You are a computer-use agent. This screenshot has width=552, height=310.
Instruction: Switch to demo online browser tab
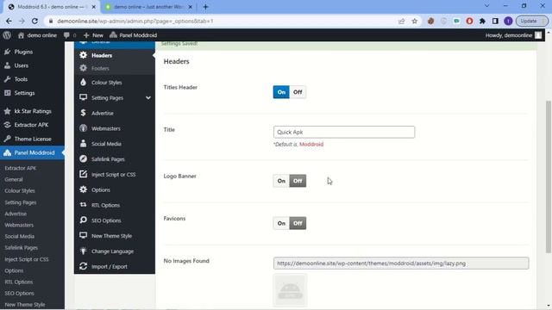148,7
